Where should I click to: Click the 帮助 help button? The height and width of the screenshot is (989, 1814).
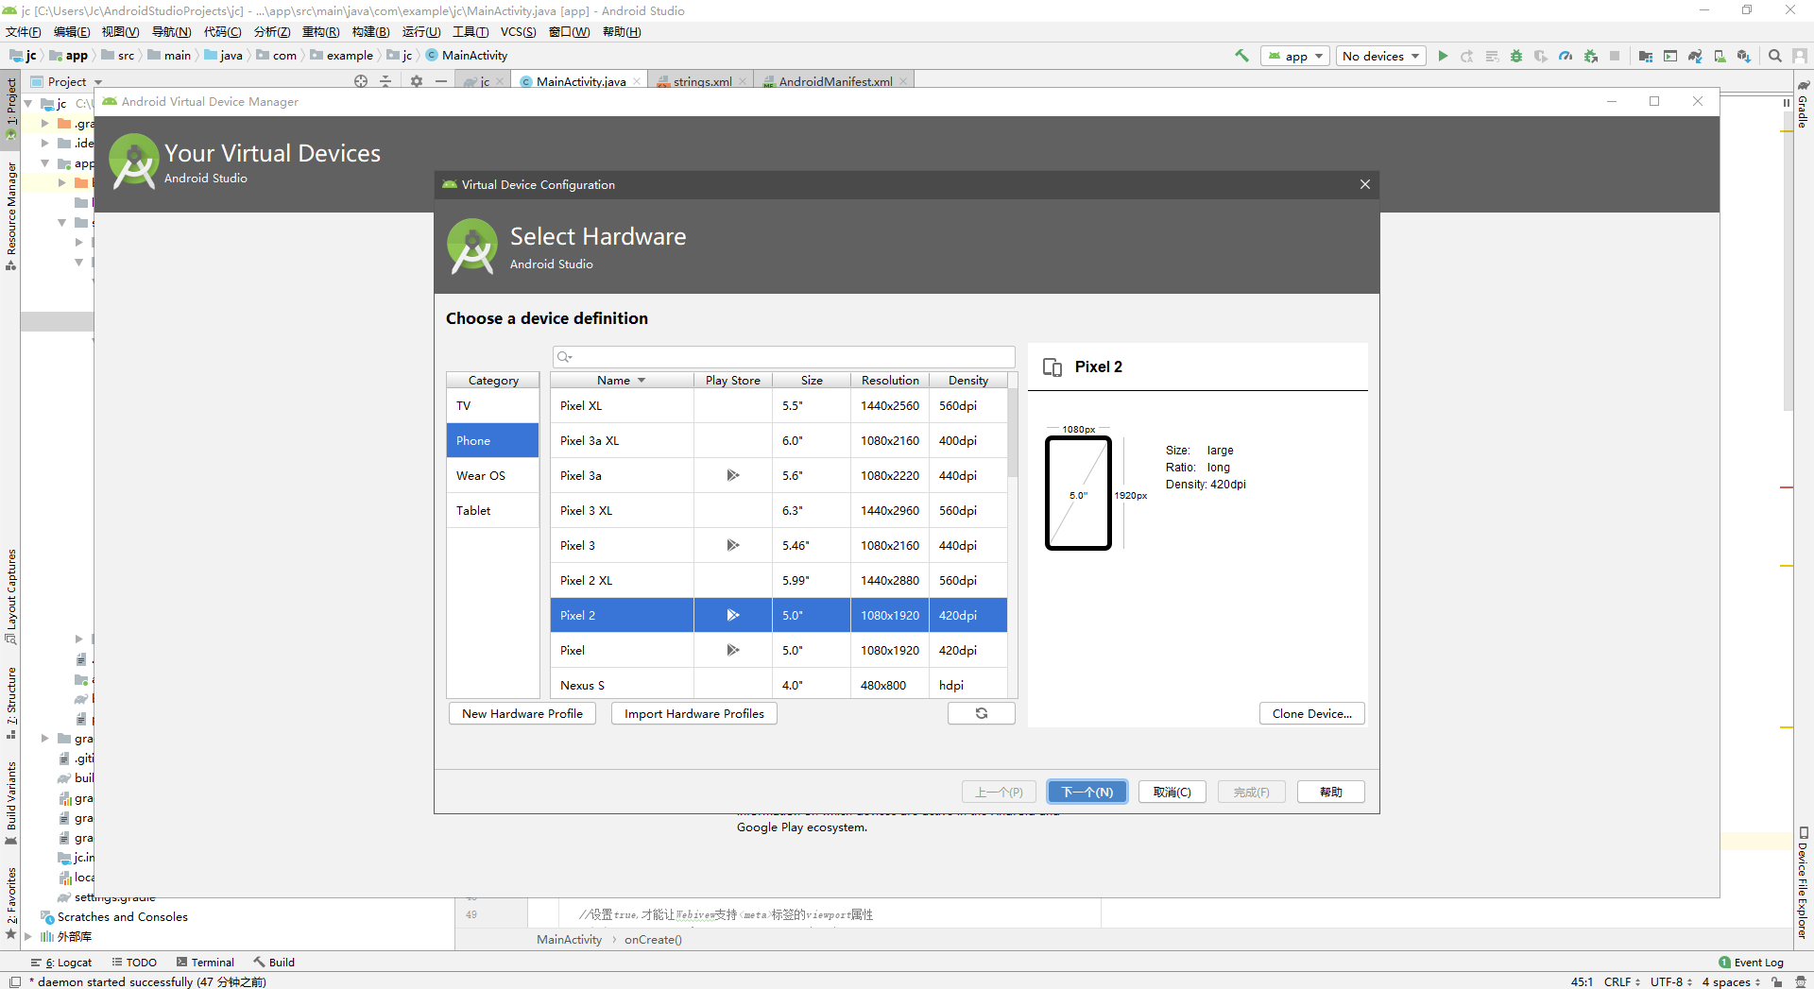1331,792
